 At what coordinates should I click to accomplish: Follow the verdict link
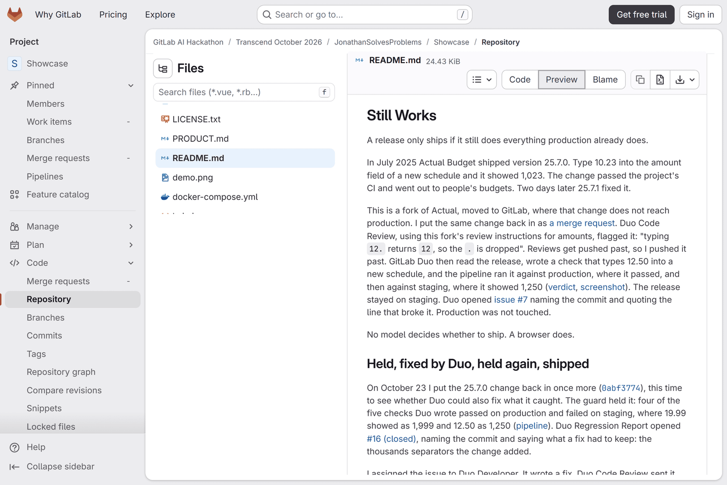point(562,287)
